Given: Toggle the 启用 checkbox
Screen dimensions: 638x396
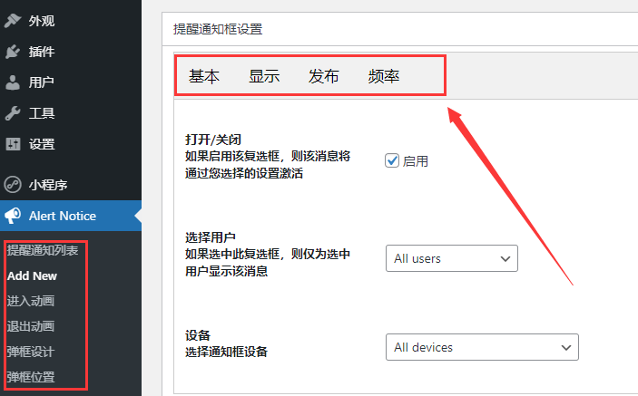Looking at the screenshot, I should tap(392, 160).
